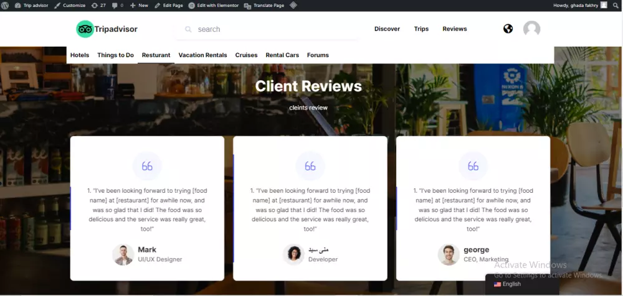Screen dimensions: 623x296
Task: Click the review text in george's card
Action: click(x=473, y=210)
